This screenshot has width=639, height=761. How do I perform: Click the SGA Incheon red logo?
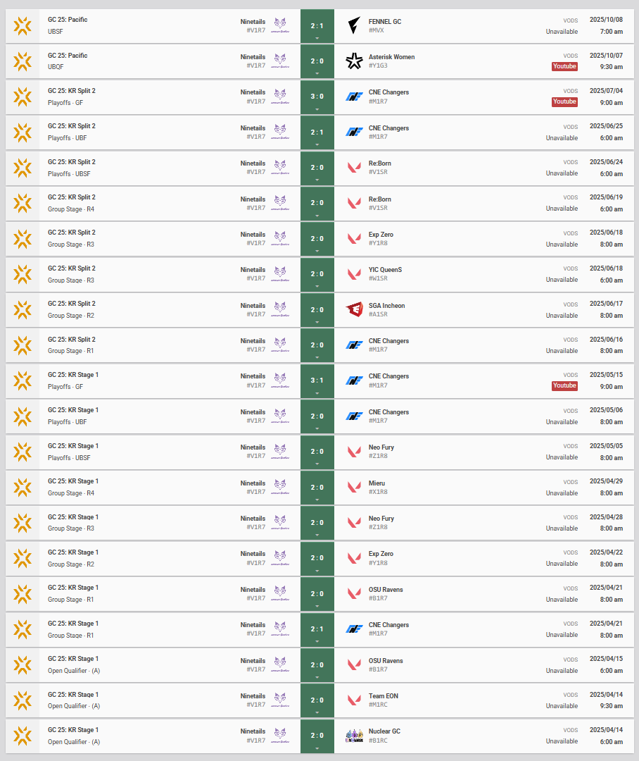point(354,310)
